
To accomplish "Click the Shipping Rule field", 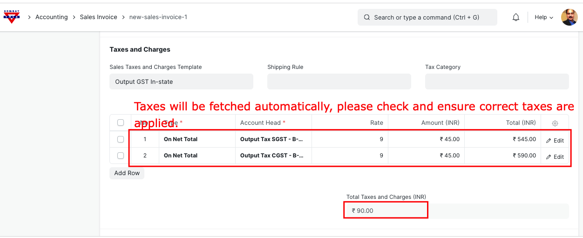I will click(339, 82).
